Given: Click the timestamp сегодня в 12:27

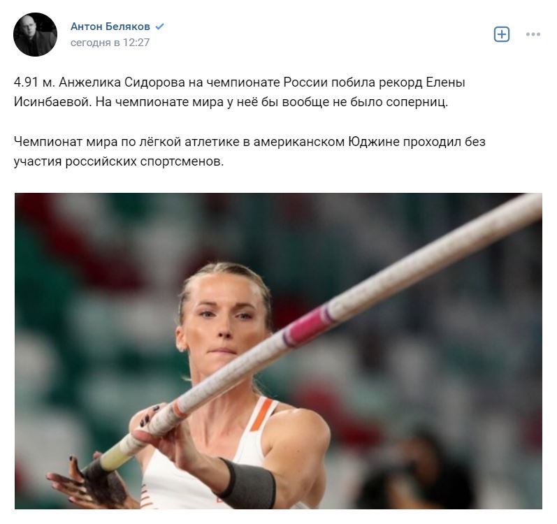Looking at the screenshot, I should [110, 43].
